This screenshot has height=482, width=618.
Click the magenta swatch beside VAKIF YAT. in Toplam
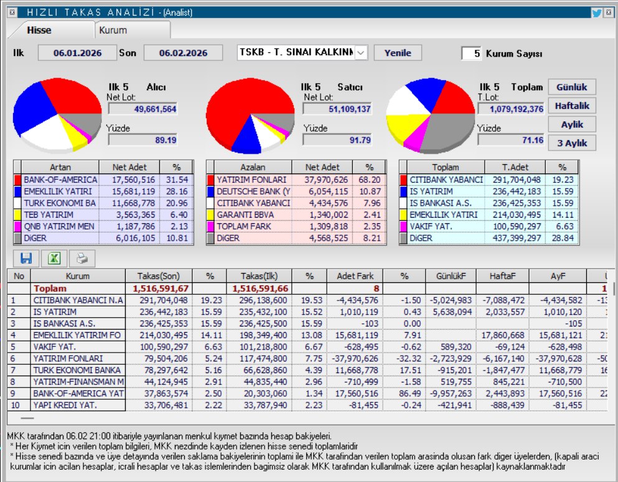click(403, 226)
